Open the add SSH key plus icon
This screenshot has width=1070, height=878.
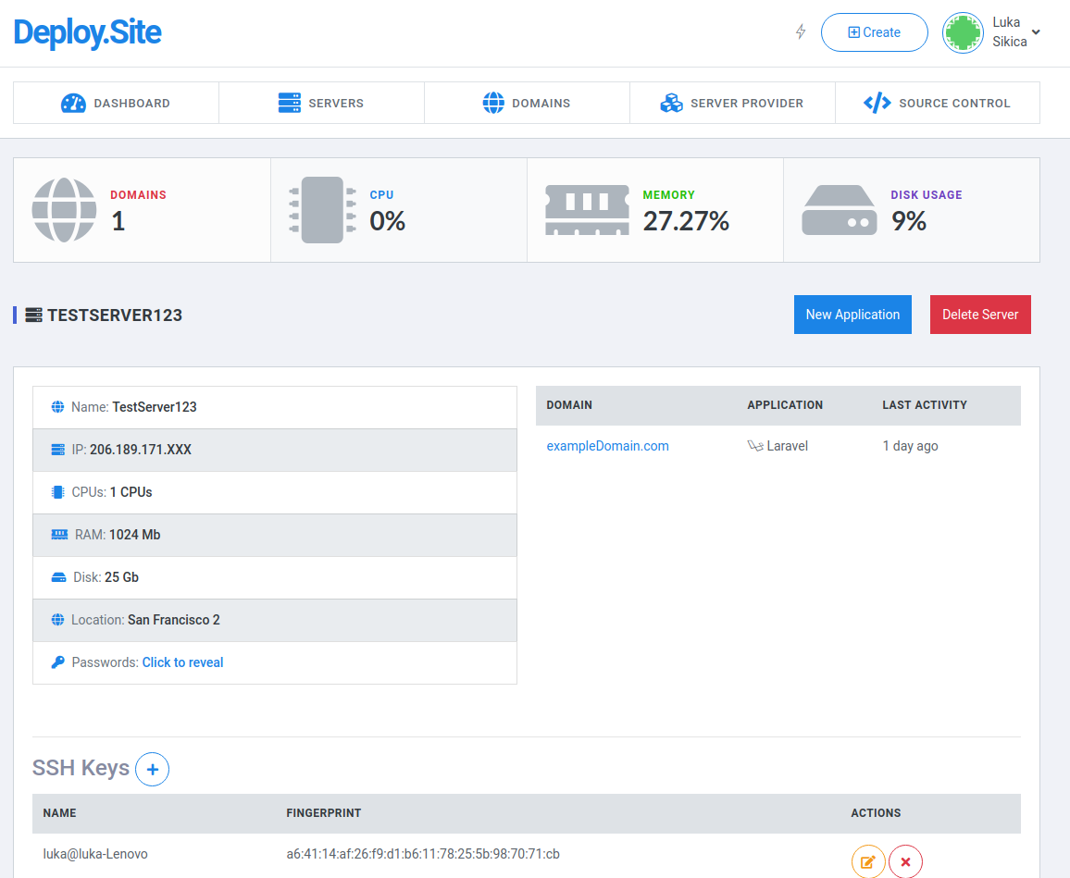152,769
